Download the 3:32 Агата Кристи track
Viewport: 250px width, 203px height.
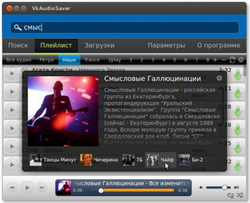238,75
